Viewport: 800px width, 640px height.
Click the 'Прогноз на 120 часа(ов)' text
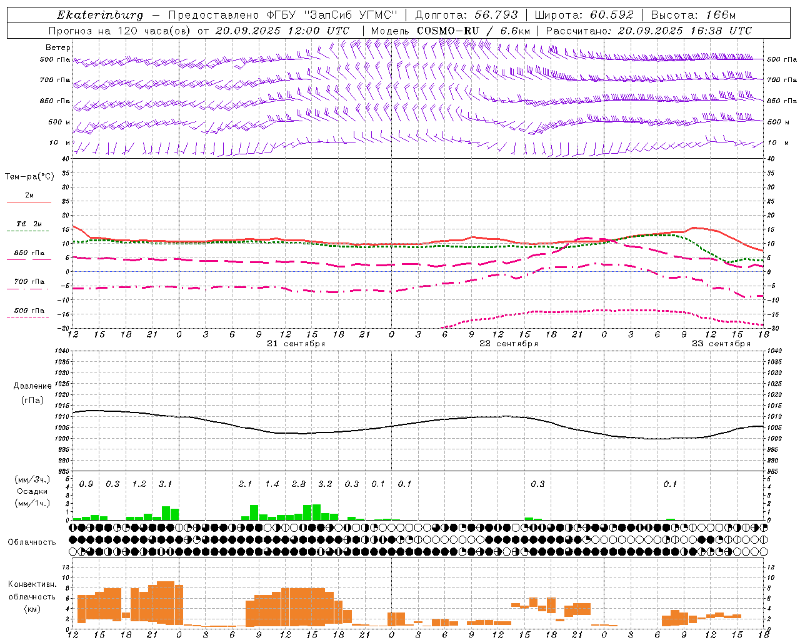(120, 31)
